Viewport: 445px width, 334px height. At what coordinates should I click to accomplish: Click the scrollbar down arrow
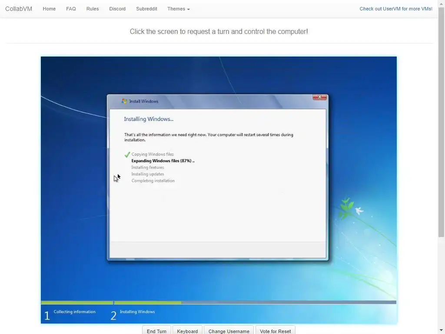click(x=441, y=331)
